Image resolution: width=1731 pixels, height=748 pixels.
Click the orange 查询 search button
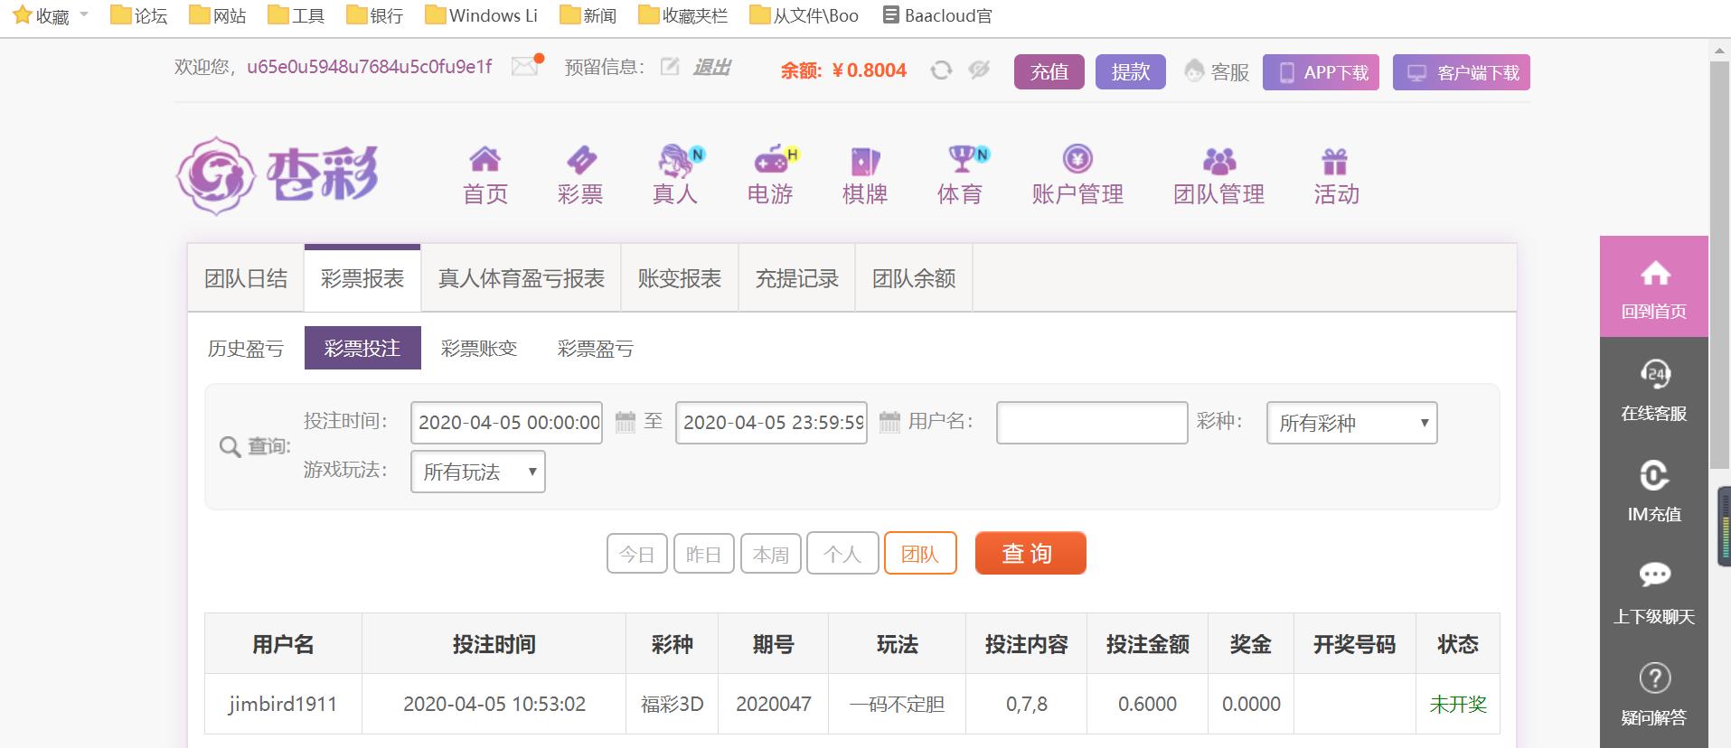click(x=1030, y=553)
